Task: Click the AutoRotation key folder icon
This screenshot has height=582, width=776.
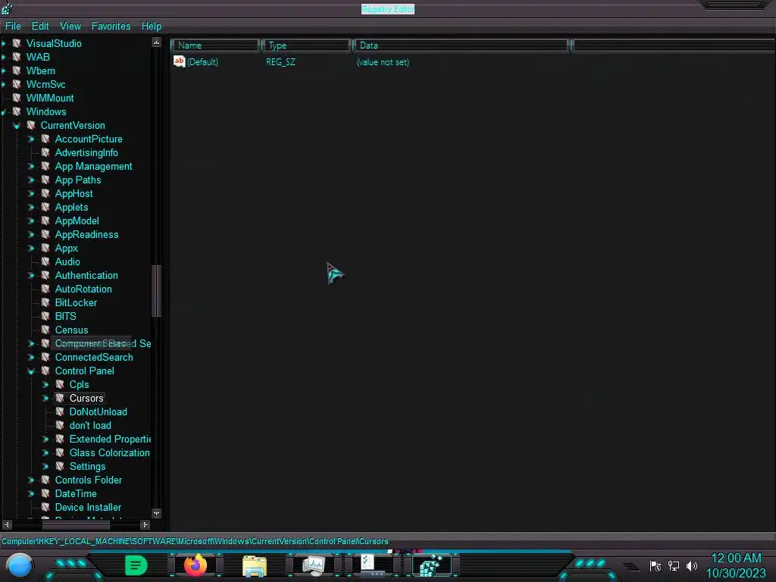Action: coord(45,289)
